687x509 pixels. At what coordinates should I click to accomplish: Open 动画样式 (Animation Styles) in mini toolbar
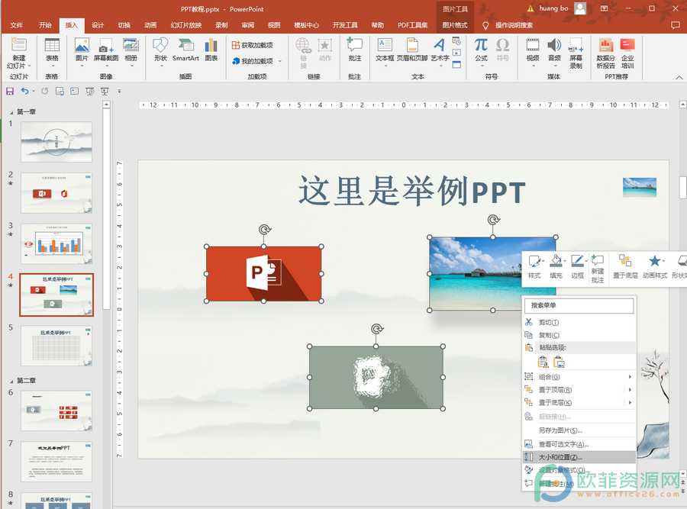coord(655,266)
